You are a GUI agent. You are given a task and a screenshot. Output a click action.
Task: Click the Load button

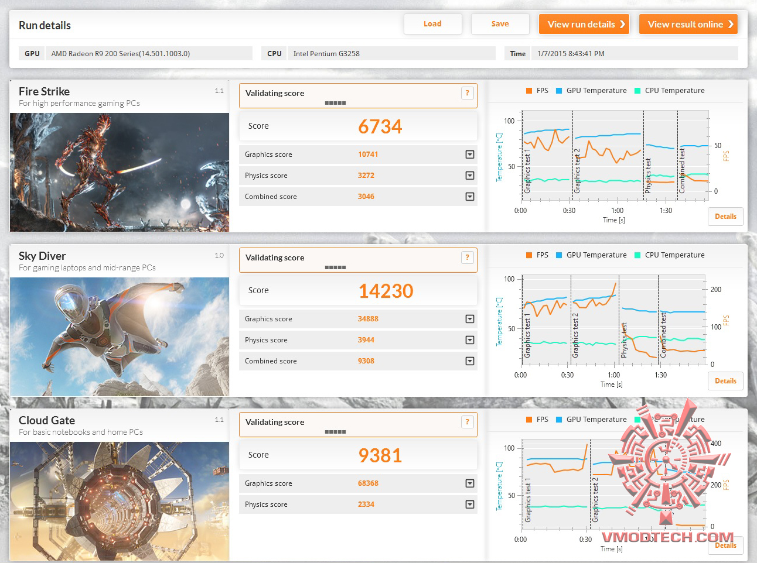433,24
